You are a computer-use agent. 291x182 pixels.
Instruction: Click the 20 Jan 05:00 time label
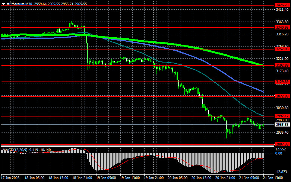point(177,178)
